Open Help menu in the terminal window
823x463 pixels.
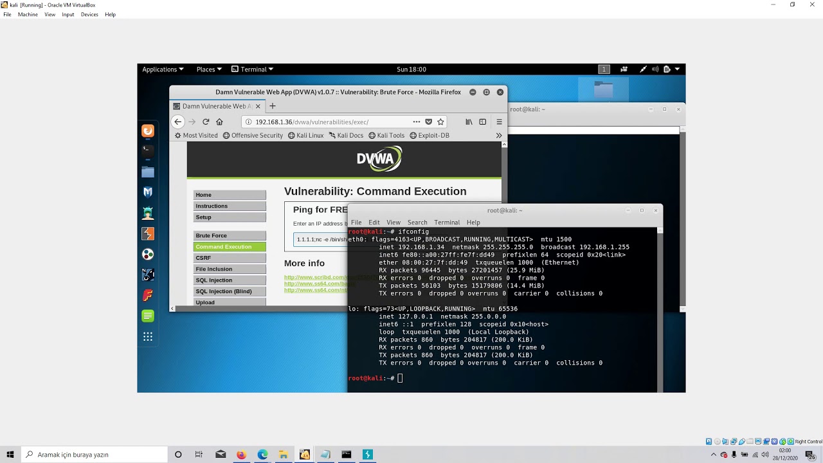473,222
